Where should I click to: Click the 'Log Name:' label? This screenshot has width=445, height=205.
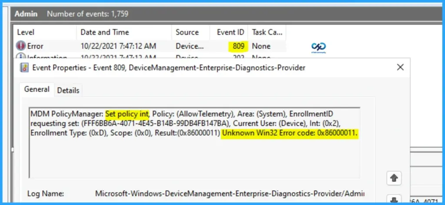coord(45,194)
